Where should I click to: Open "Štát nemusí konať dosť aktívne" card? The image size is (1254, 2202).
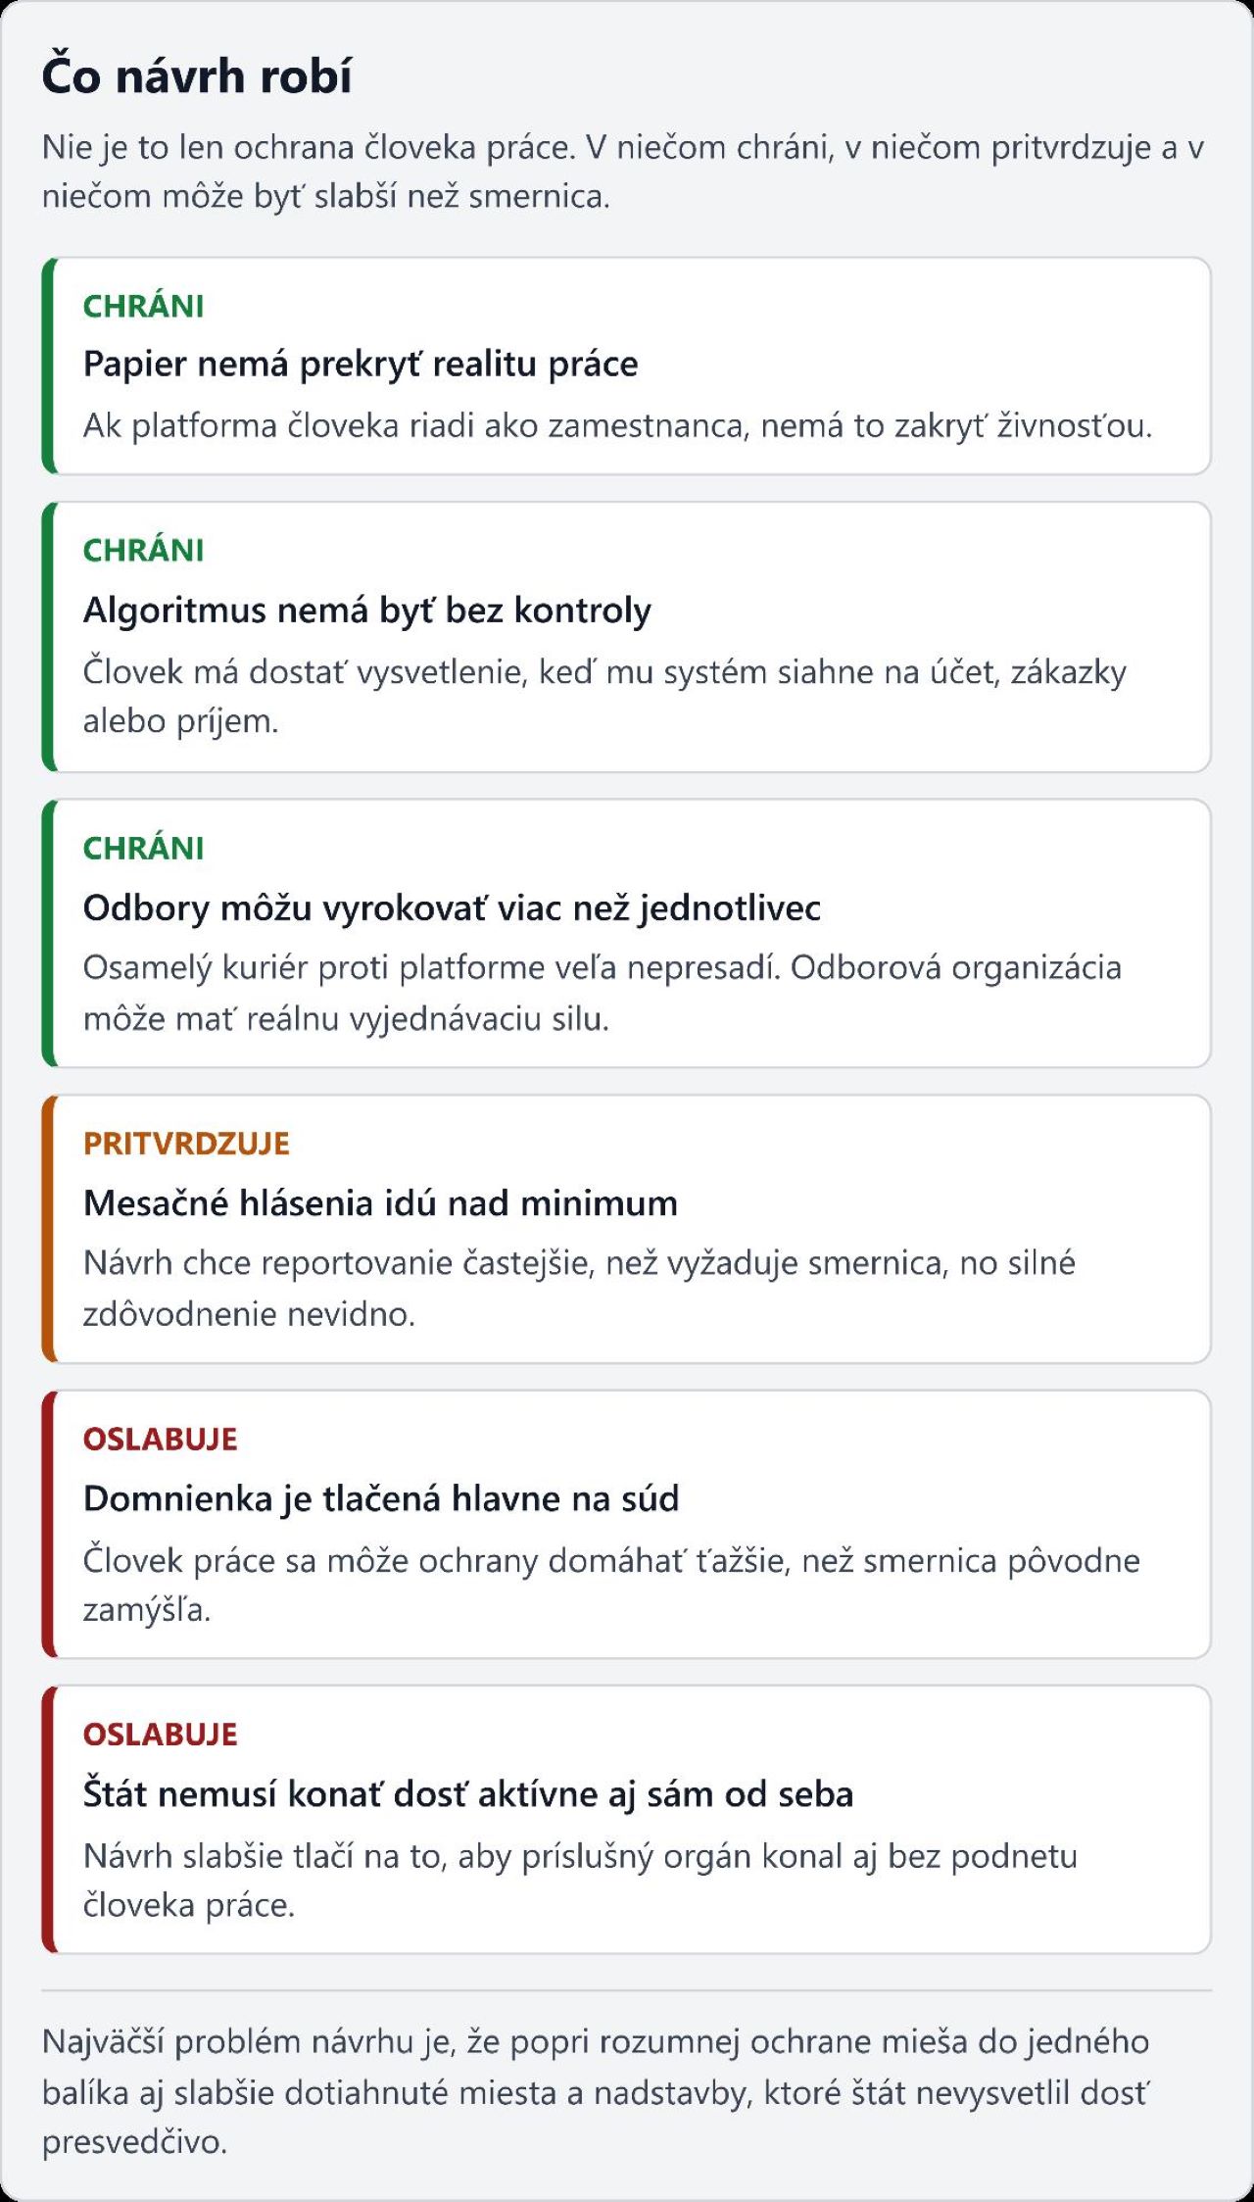click(468, 1794)
